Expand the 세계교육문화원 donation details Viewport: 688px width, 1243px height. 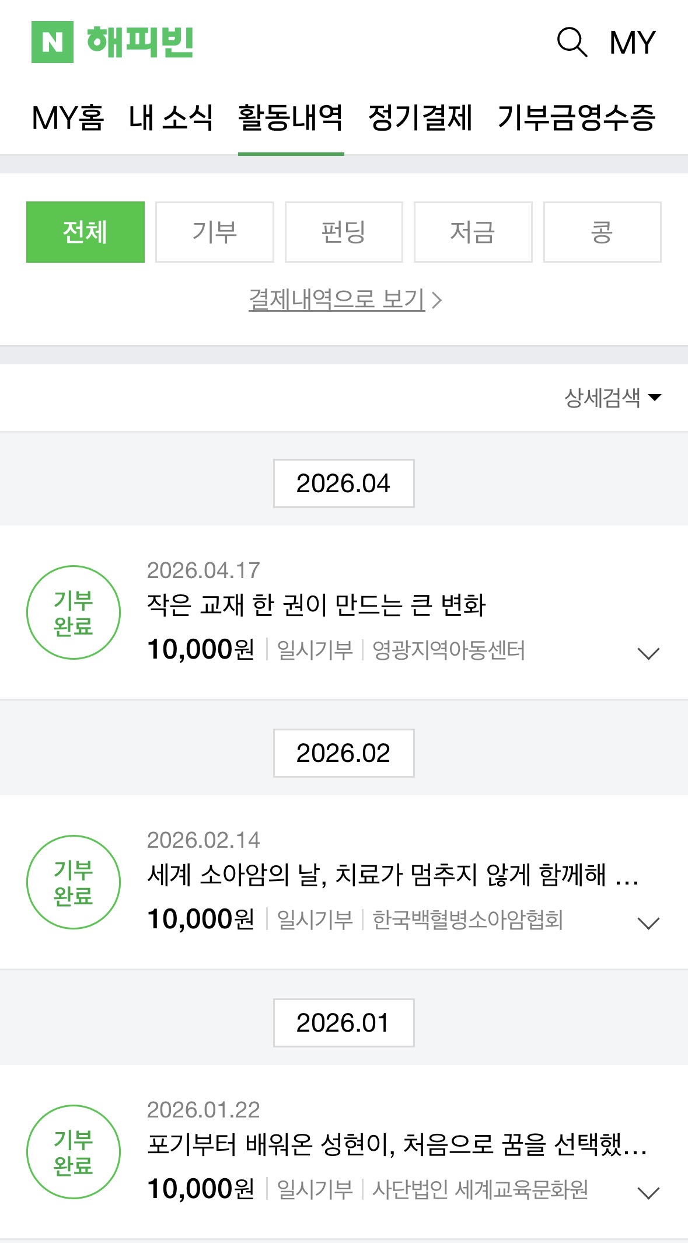click(648, 1193)
